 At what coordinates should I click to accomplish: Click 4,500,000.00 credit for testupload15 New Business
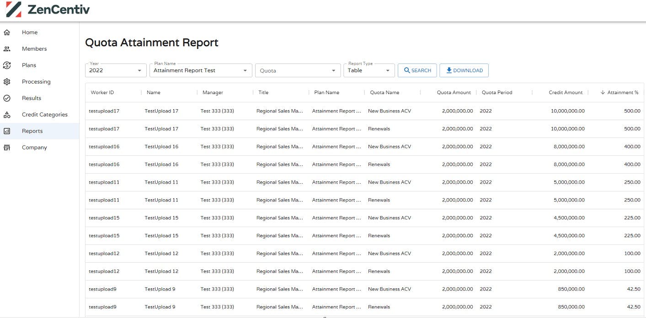569,218
